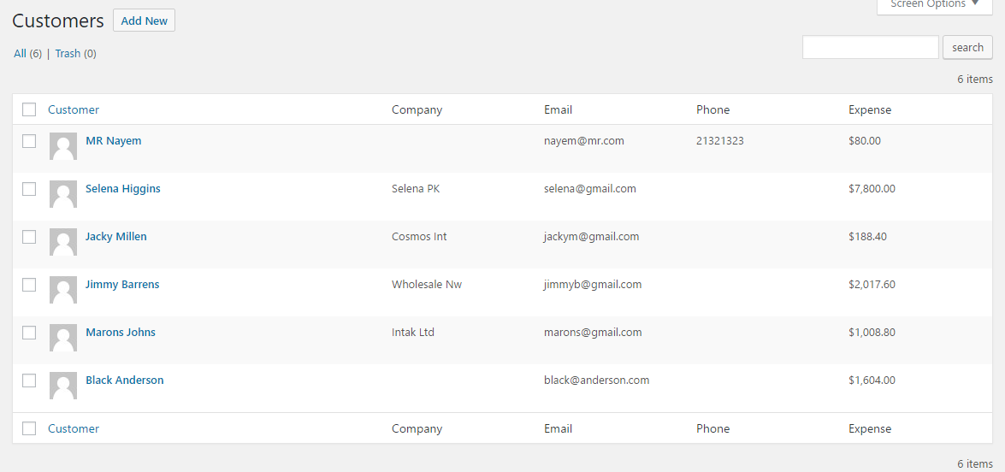Click Marons Johns' avatar placeholder
Viewport: 1005px width, 472px height.
(63, 338)
